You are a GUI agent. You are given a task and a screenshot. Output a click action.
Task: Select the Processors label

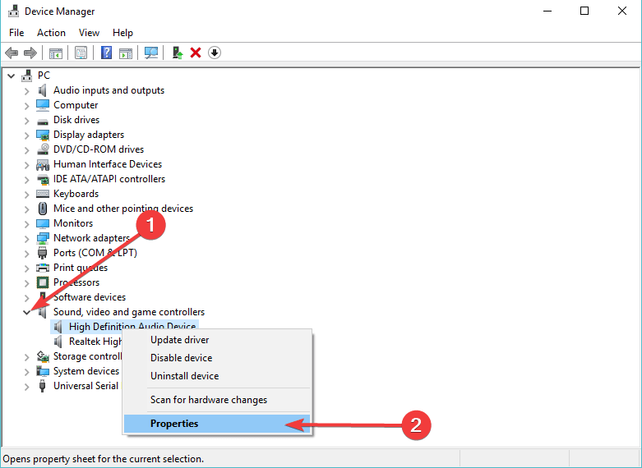76,282
